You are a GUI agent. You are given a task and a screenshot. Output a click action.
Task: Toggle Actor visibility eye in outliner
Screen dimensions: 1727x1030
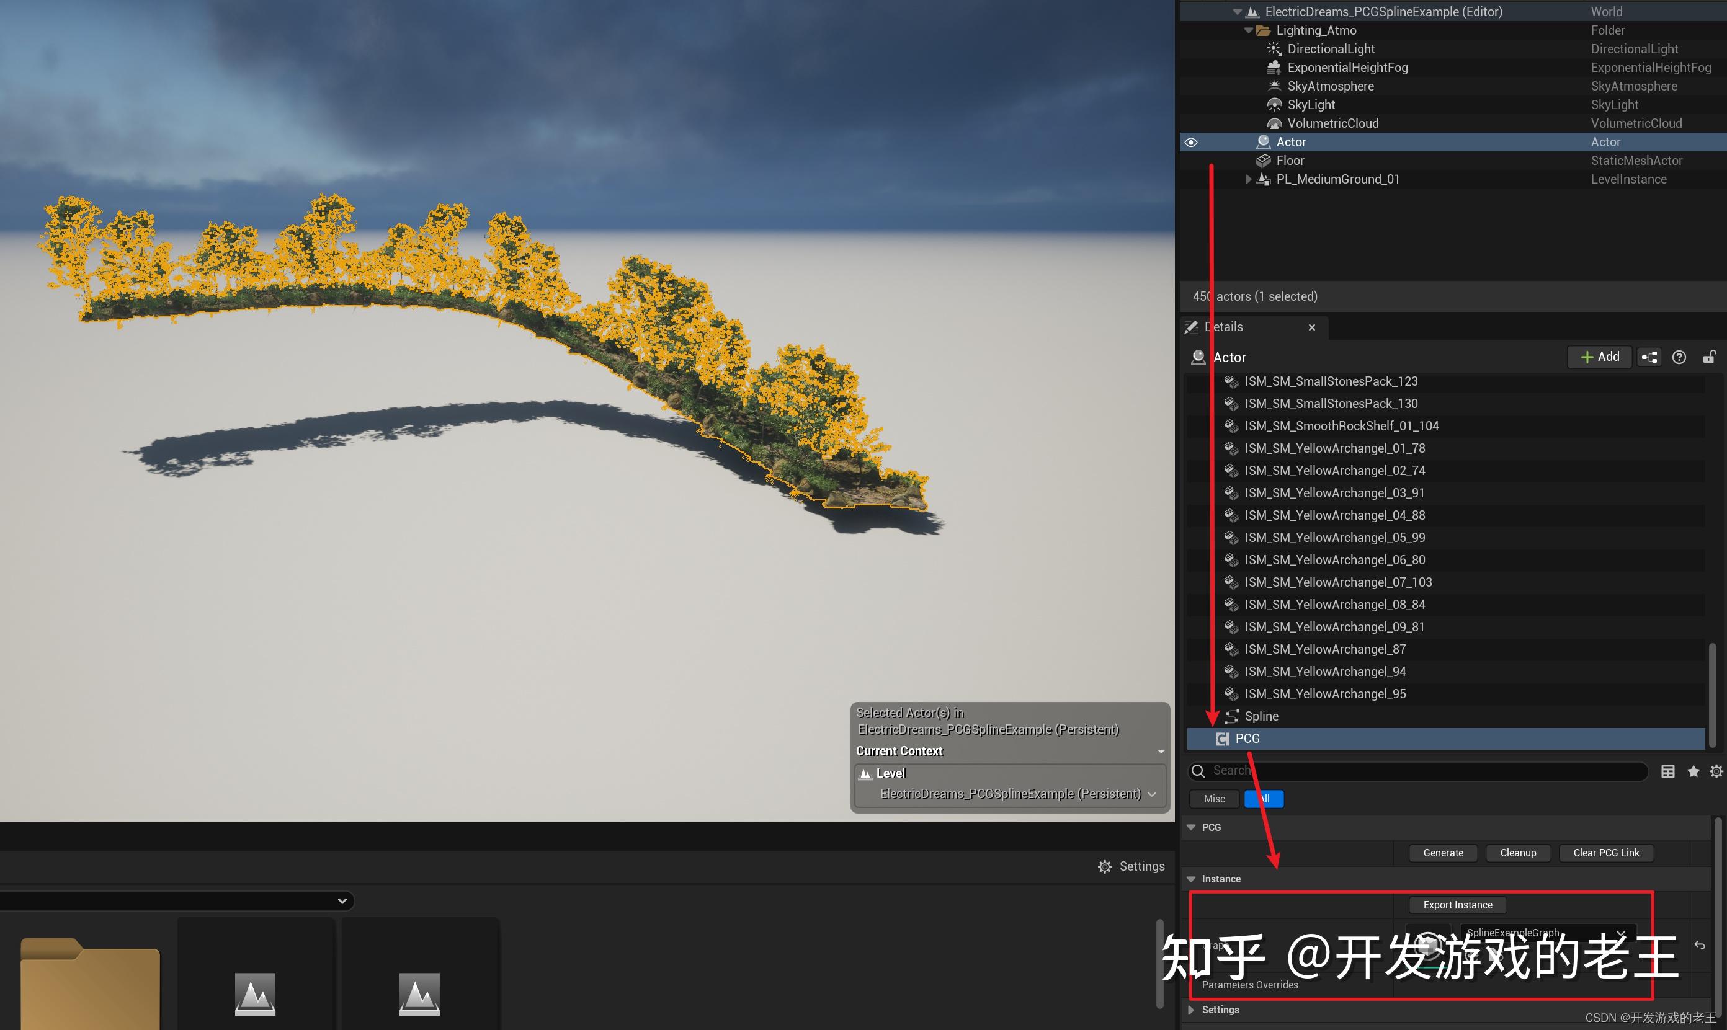[1191, 141]
